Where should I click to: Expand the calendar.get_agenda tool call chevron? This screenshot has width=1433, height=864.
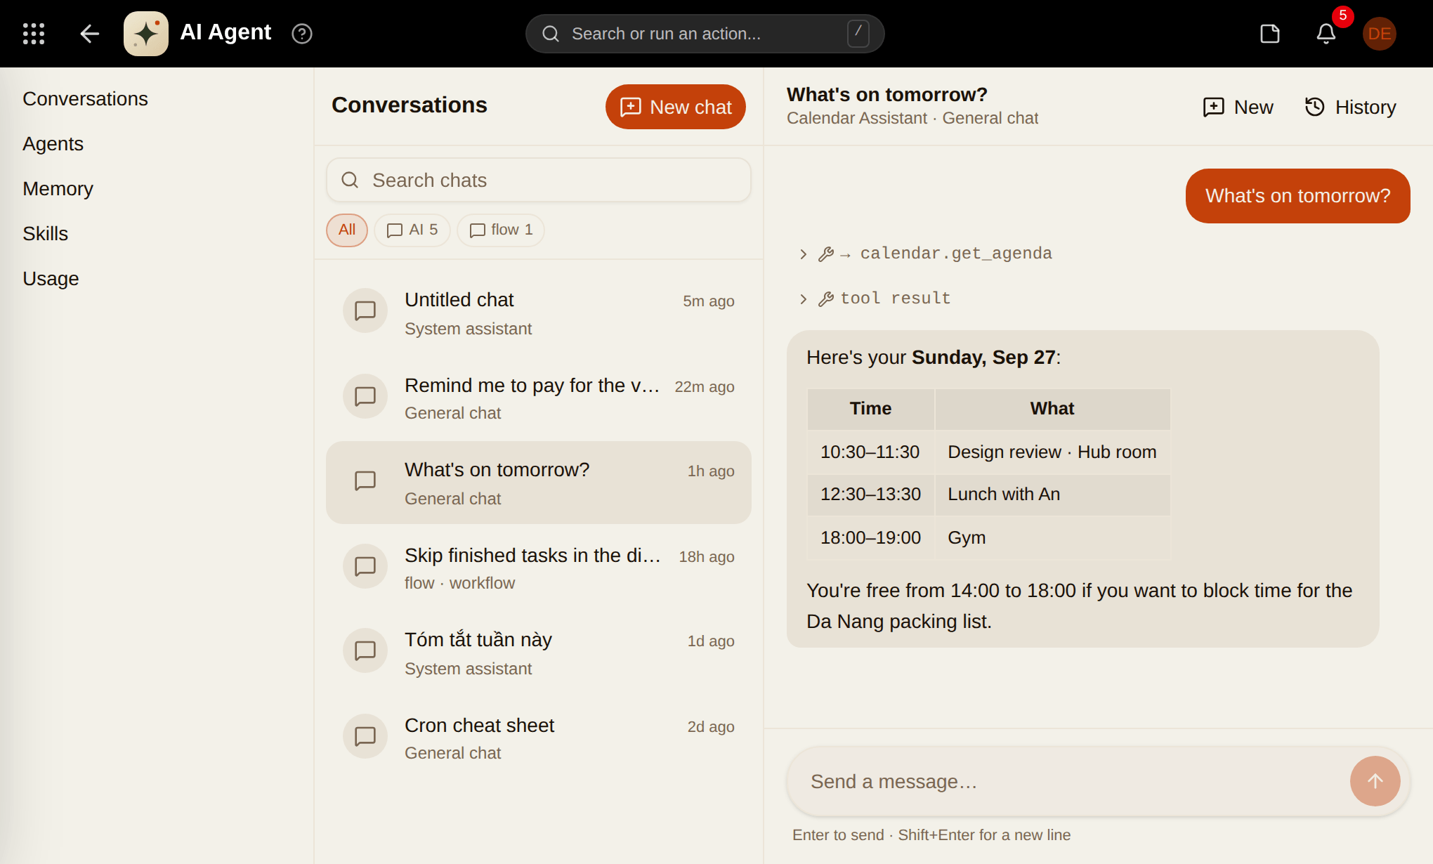pos(804,254)
